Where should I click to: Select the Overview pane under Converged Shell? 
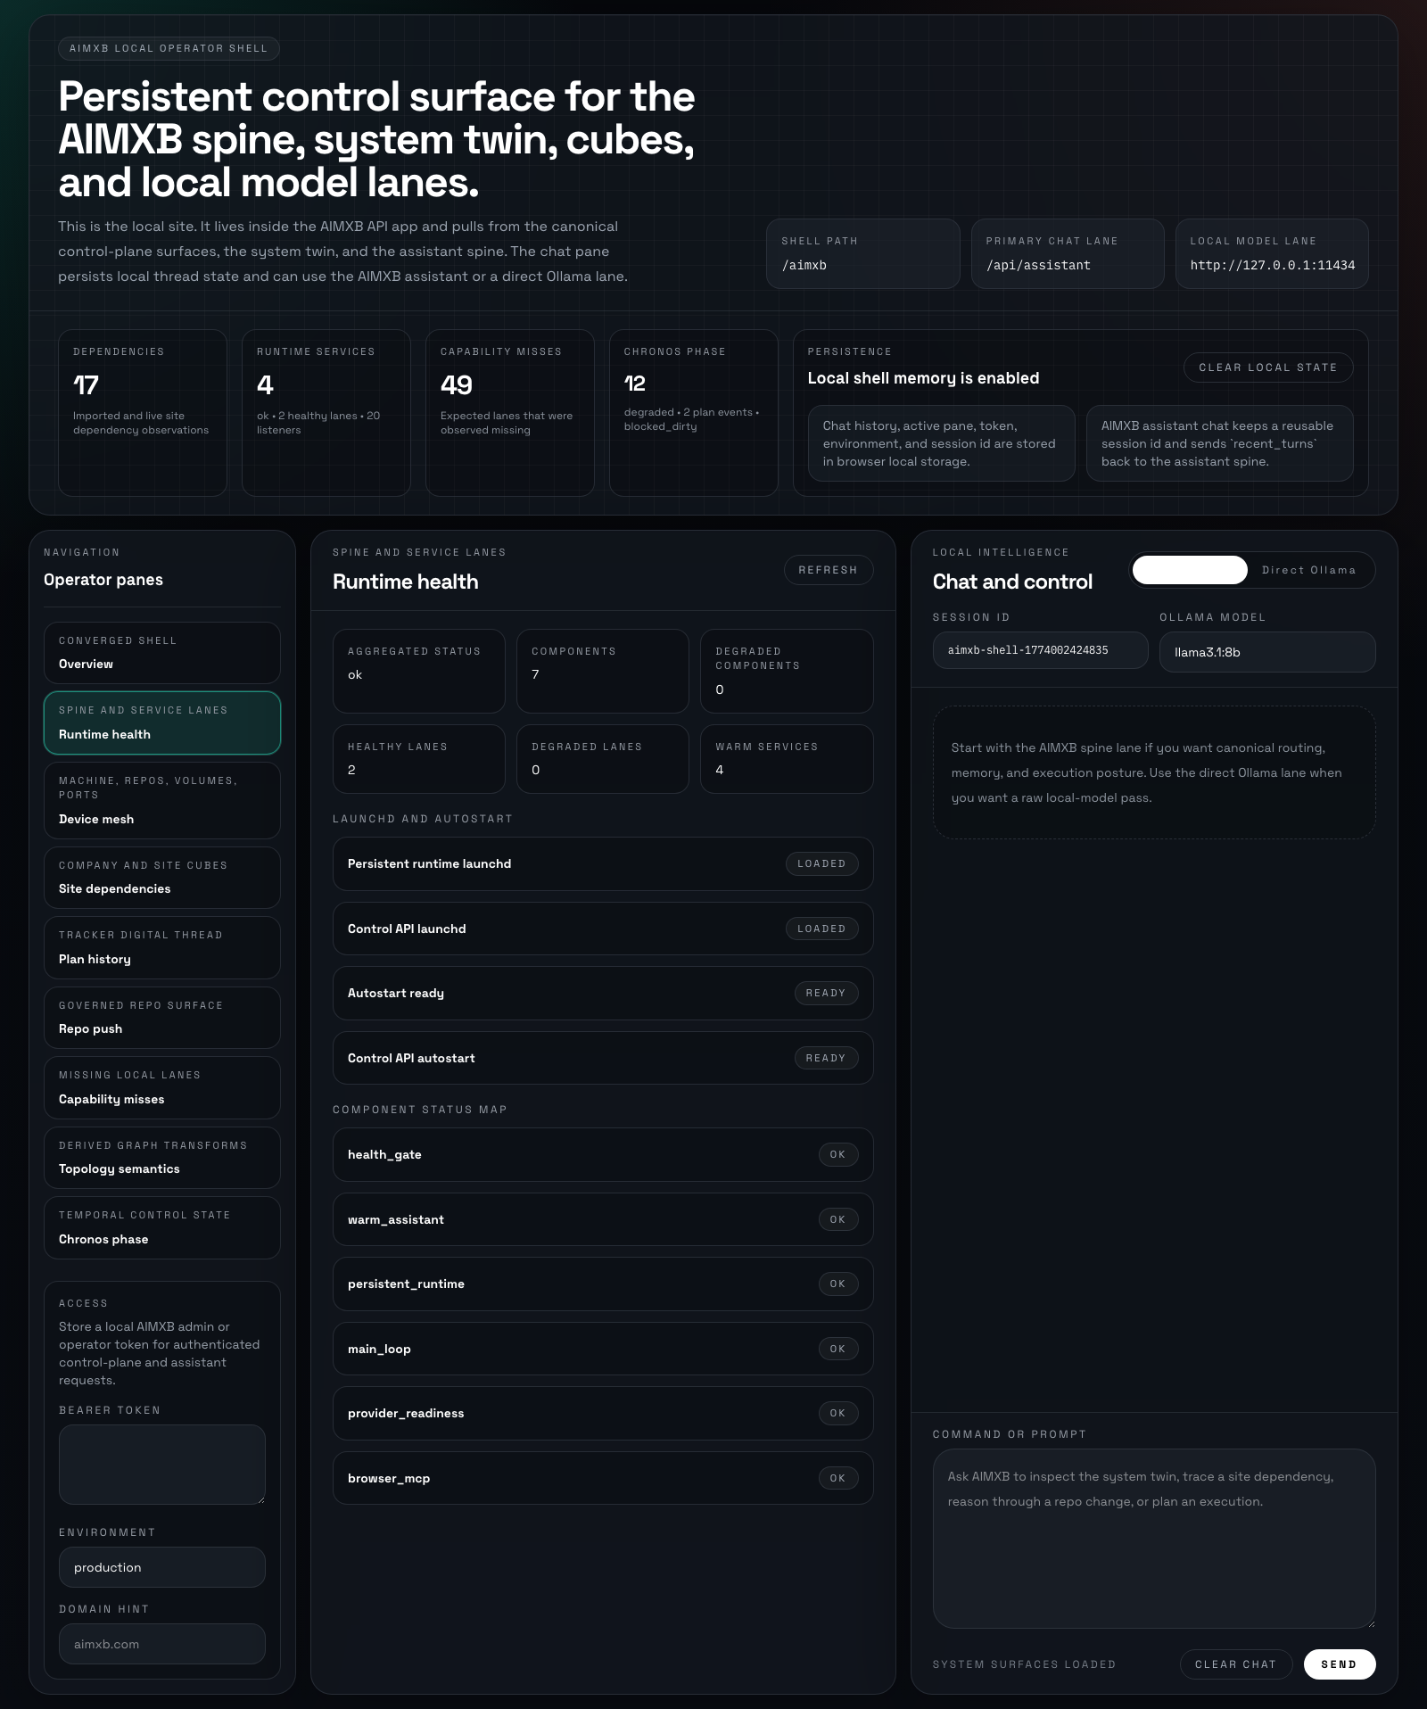click(x=161, y=653)
